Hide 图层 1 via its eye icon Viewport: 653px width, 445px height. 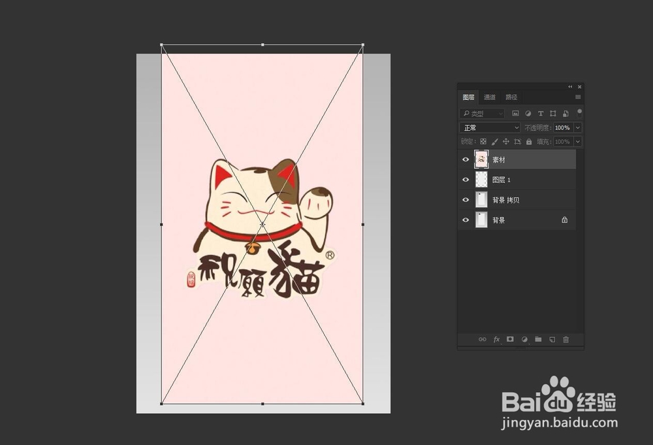pos(466,180)
